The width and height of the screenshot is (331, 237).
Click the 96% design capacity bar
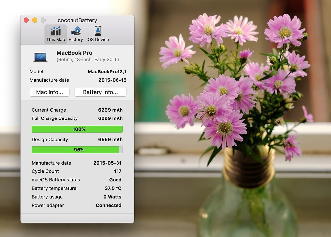click(77, 150)
